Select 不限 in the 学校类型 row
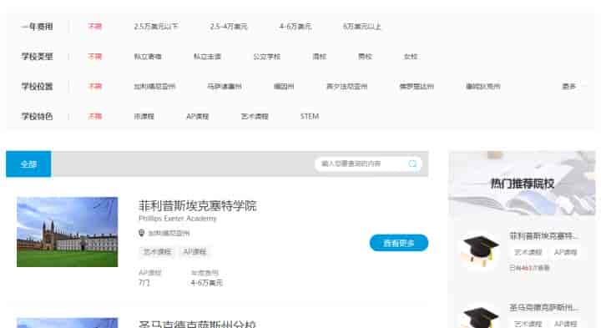 pos(95,56)
